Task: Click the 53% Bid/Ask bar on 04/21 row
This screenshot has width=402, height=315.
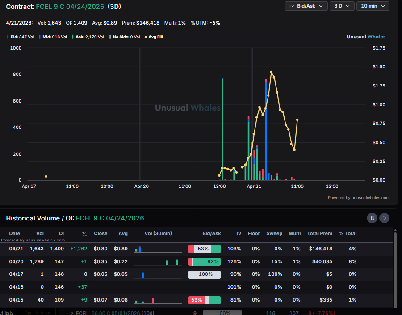Action: (205, 249)
